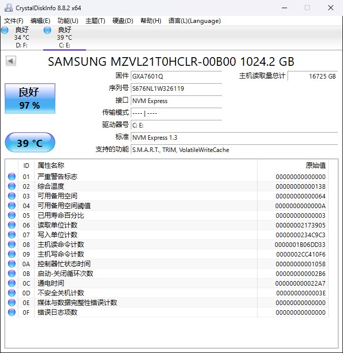The width and height of the screenshot is (343, 353).
Task: Click status orb for attribute 0F 错误日志项数
Action: pyautogui.click(x=12, y=312)
